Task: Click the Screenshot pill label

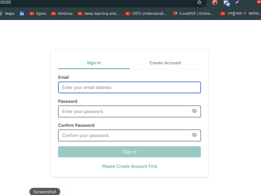Action: [45, 192]
